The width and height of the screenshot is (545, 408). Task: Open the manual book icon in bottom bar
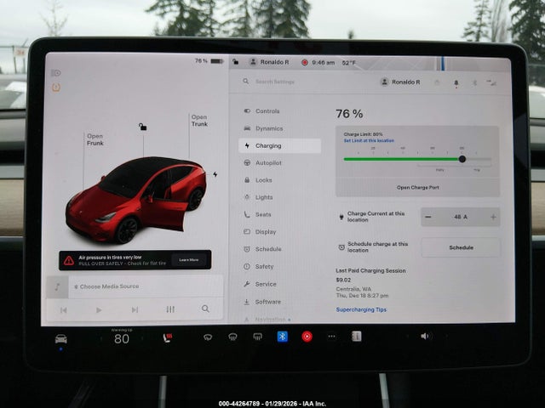point(357,337)
